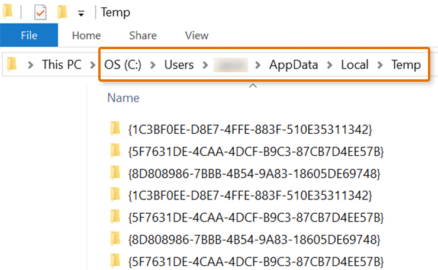Sort by the Name column header

[123, 98]
